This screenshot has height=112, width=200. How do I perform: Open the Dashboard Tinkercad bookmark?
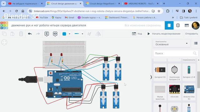tap(117, 17)
